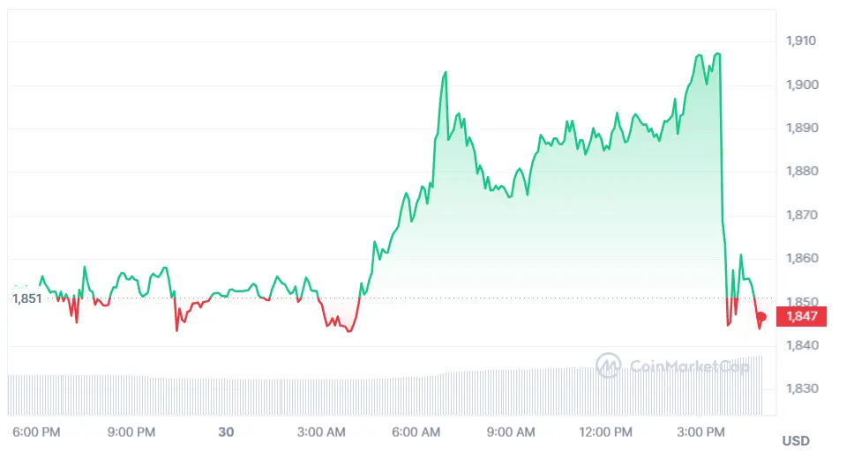Click the CoinMarketCap watermark text

(690, 365)
